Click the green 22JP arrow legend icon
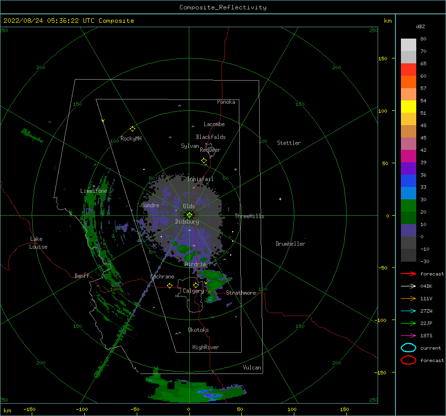 (x=408, y=323)
